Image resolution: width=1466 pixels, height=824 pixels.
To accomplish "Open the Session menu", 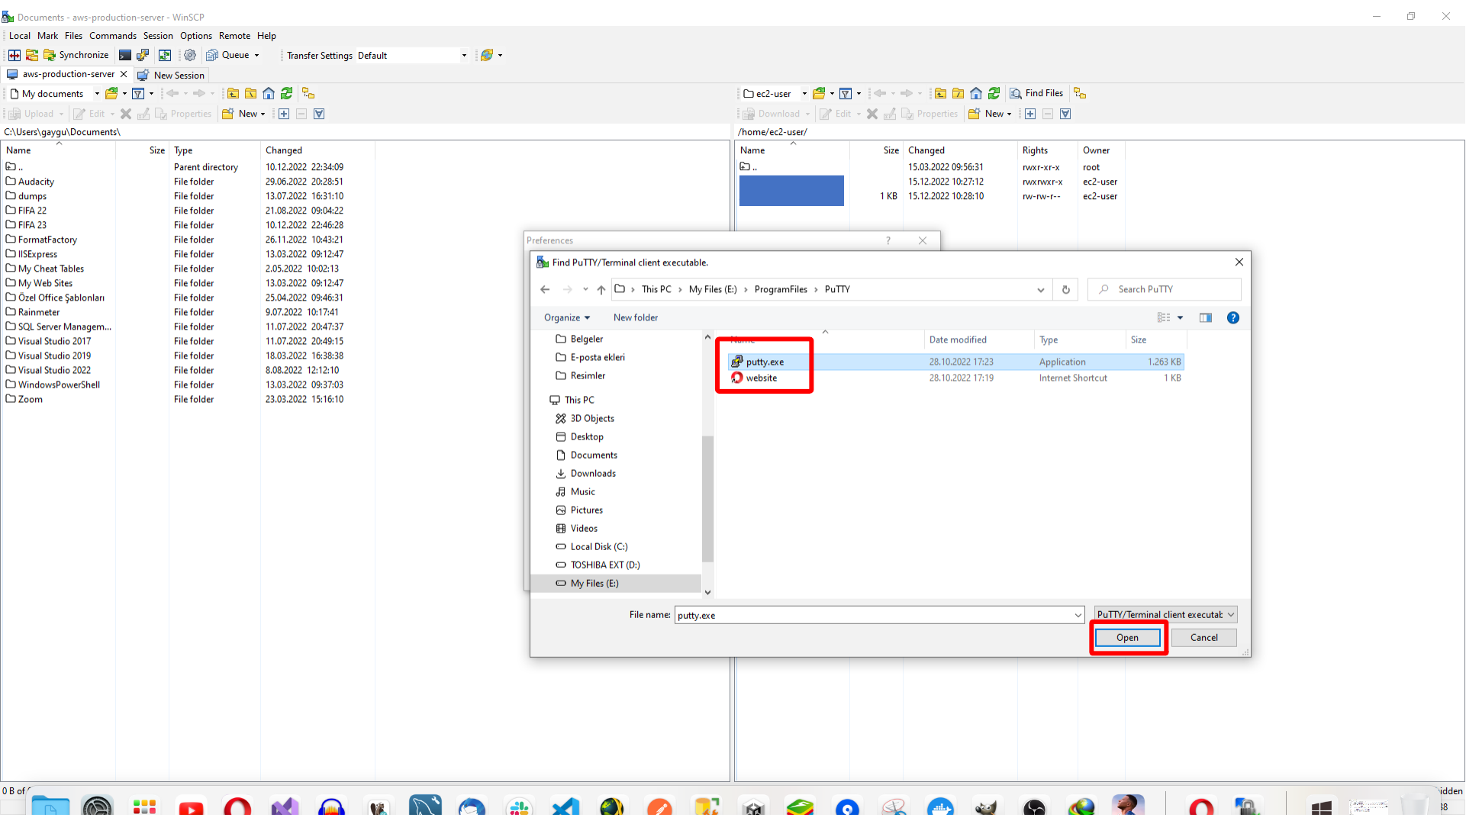I will coord(158,36).
